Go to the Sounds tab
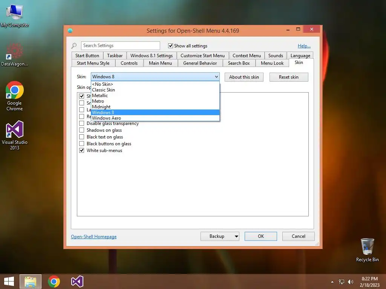 pos(276,56)
